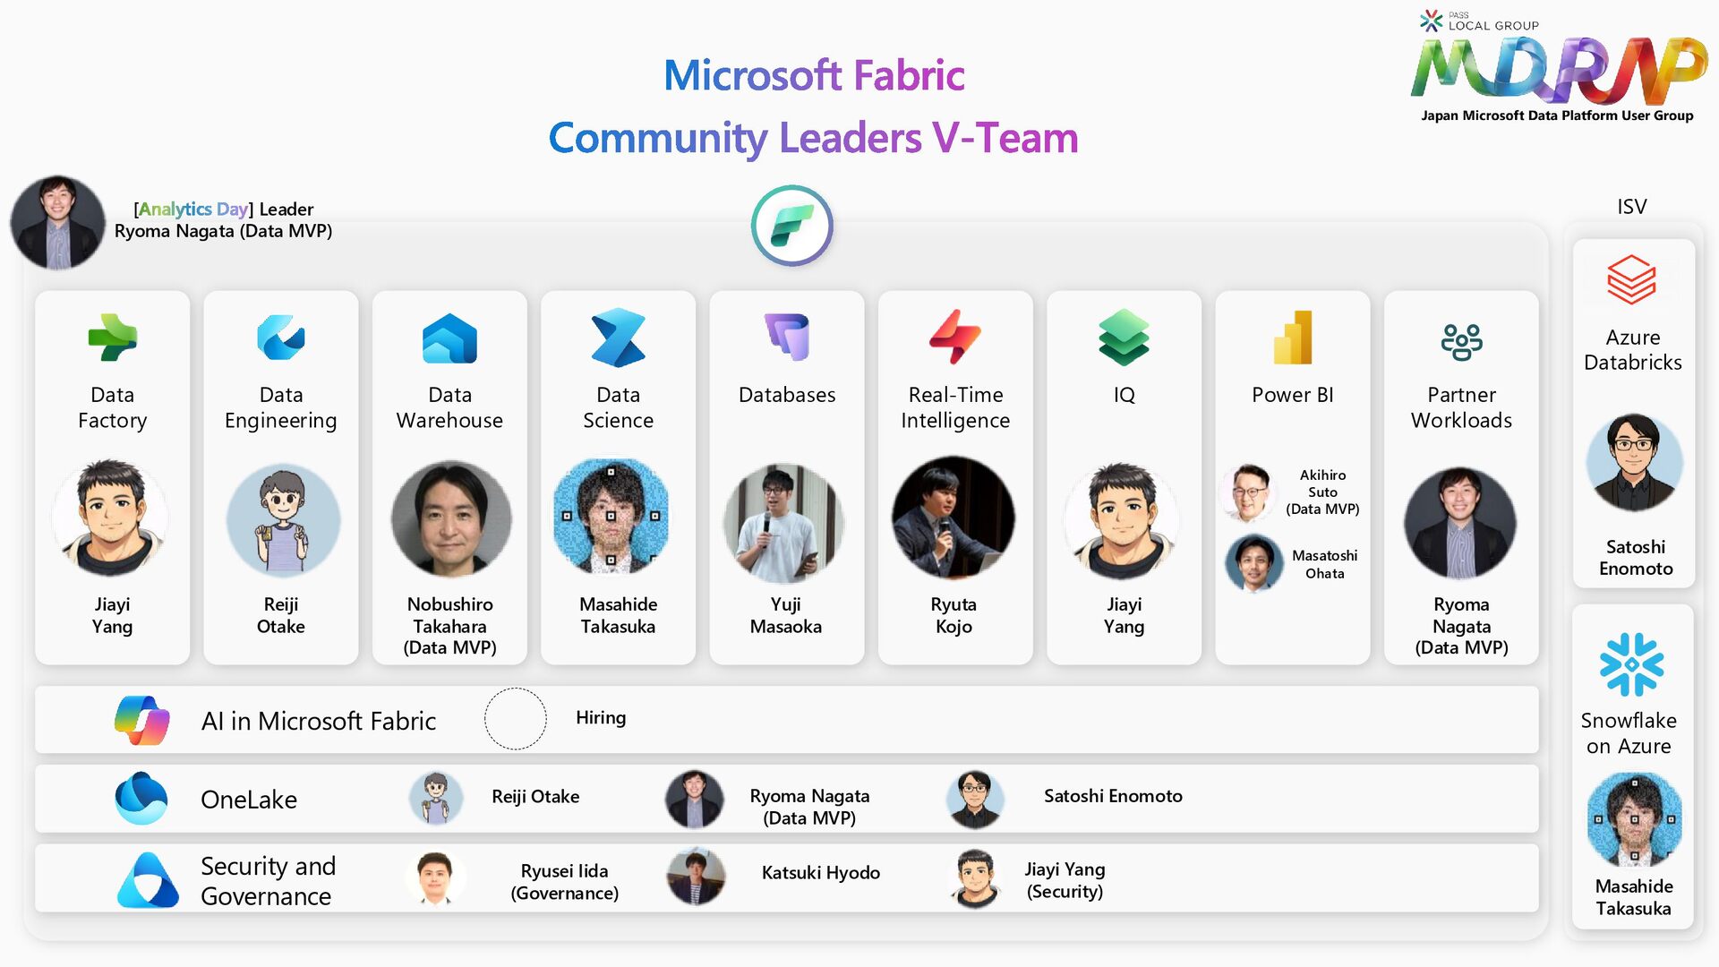Click the Data Engineering icon

(x=280, y=338)
